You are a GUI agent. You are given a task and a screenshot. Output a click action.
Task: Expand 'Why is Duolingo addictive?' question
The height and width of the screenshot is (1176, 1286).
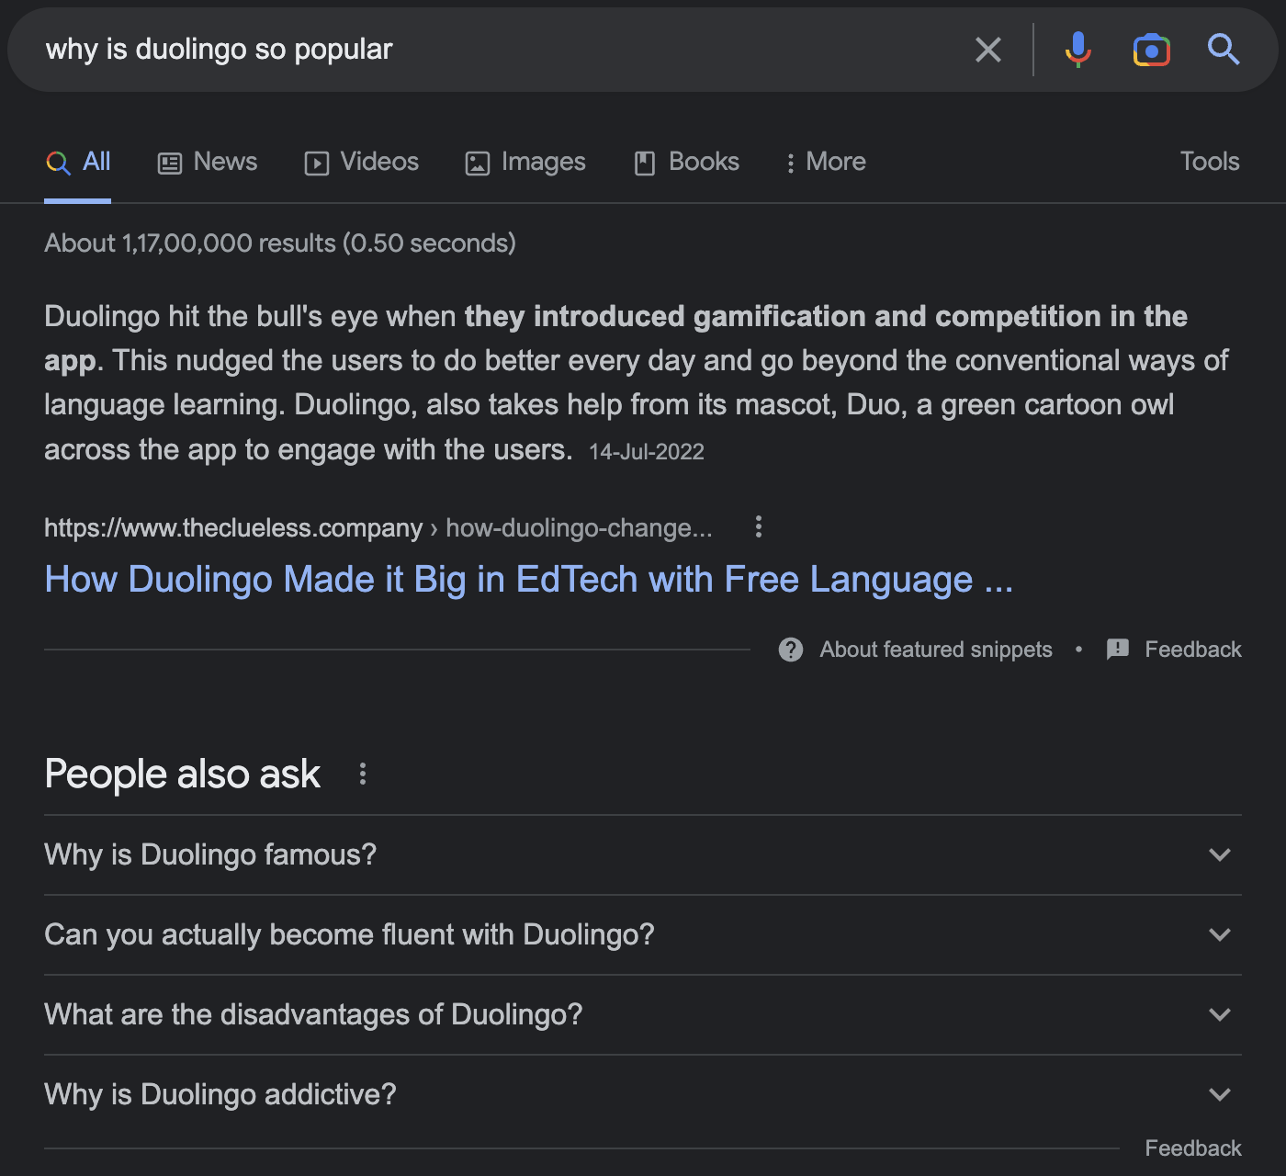[x=643, y=1095]
